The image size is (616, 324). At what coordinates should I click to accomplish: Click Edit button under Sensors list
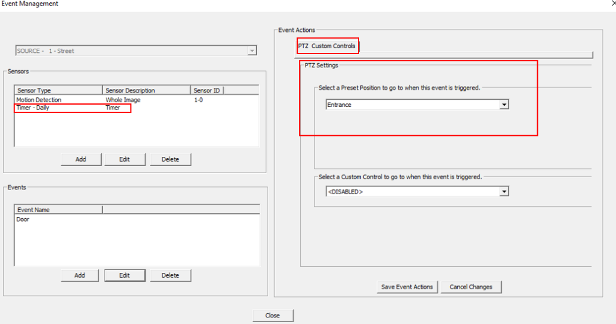pyautogui.click(x=125, y=159)
